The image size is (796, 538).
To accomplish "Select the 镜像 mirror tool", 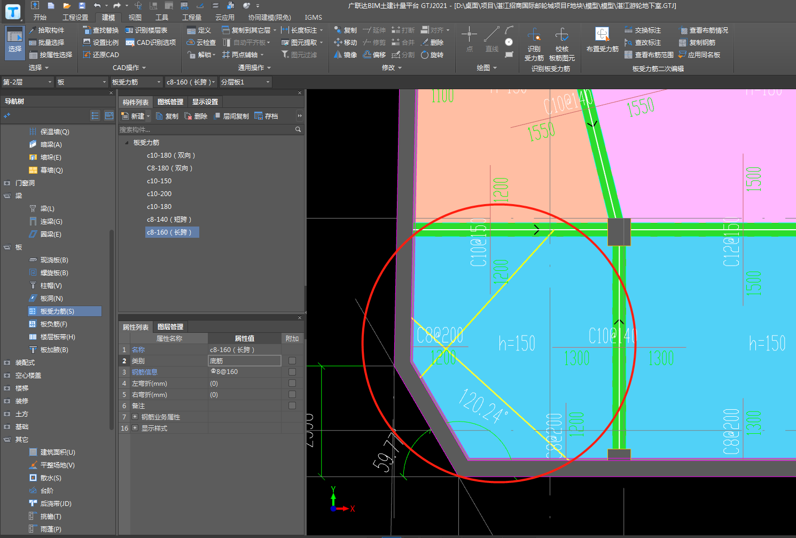I will [345, 55].
